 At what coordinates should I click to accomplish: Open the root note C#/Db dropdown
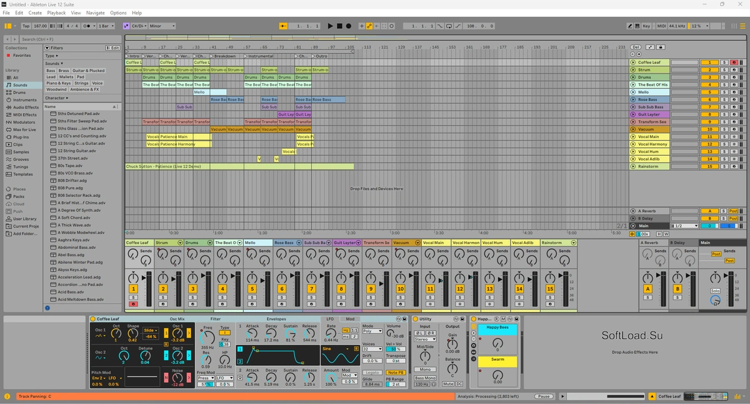[x=137, y=26]
